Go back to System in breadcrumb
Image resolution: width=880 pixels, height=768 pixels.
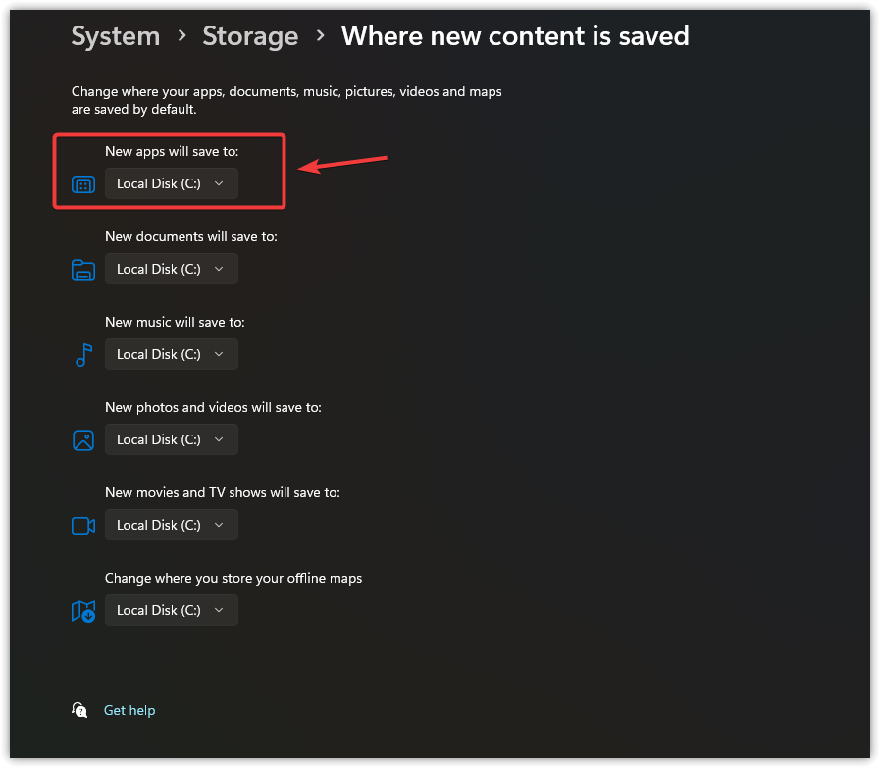[x=115, y=36]
